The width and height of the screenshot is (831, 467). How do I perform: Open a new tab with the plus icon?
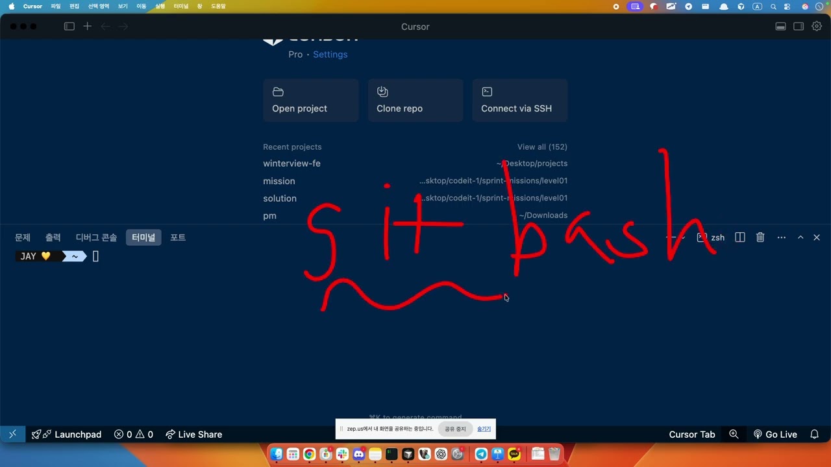87,27
